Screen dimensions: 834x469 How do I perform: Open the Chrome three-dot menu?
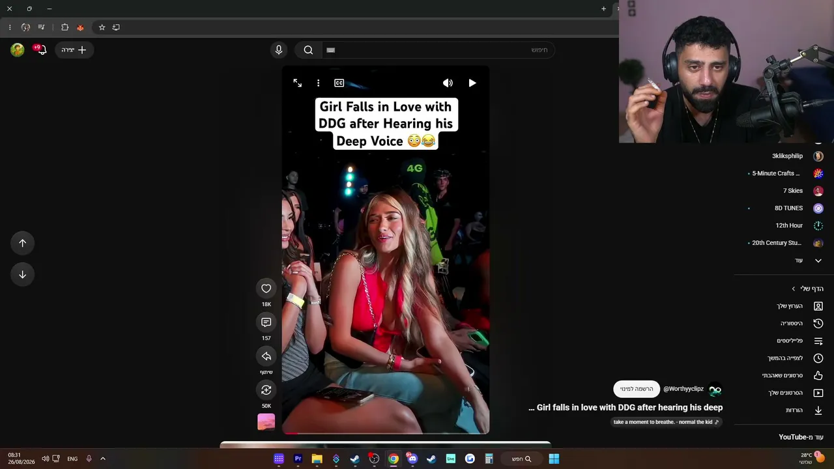(x=10, y=27)
